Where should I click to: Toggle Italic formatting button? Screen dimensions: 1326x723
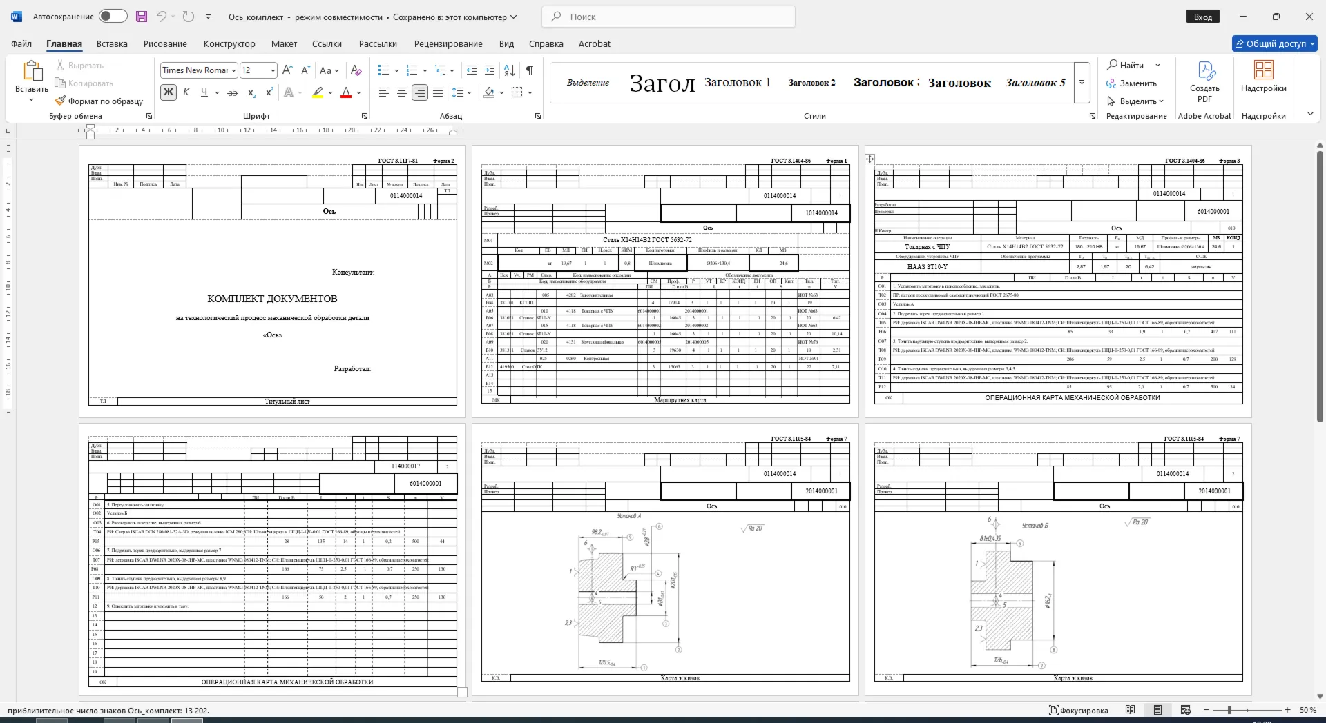point(186,92)
